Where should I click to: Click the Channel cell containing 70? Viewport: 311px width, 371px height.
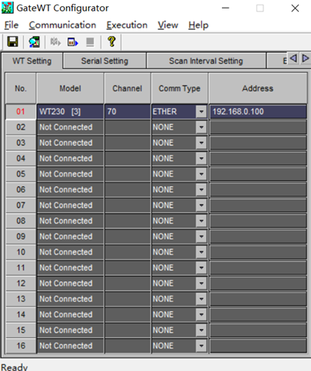[x=127, y=112]
